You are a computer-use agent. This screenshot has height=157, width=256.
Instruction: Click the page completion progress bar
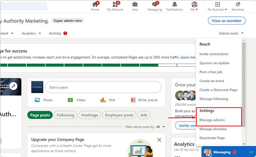98,65
